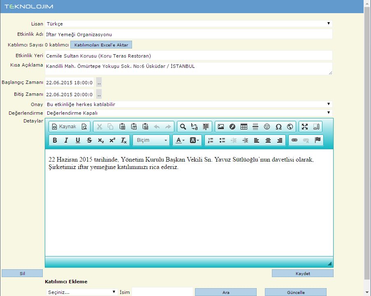The width and height of the screenshot is (371, 296).
Task: Toggle underline formatting
Action: tap(78, 140)
